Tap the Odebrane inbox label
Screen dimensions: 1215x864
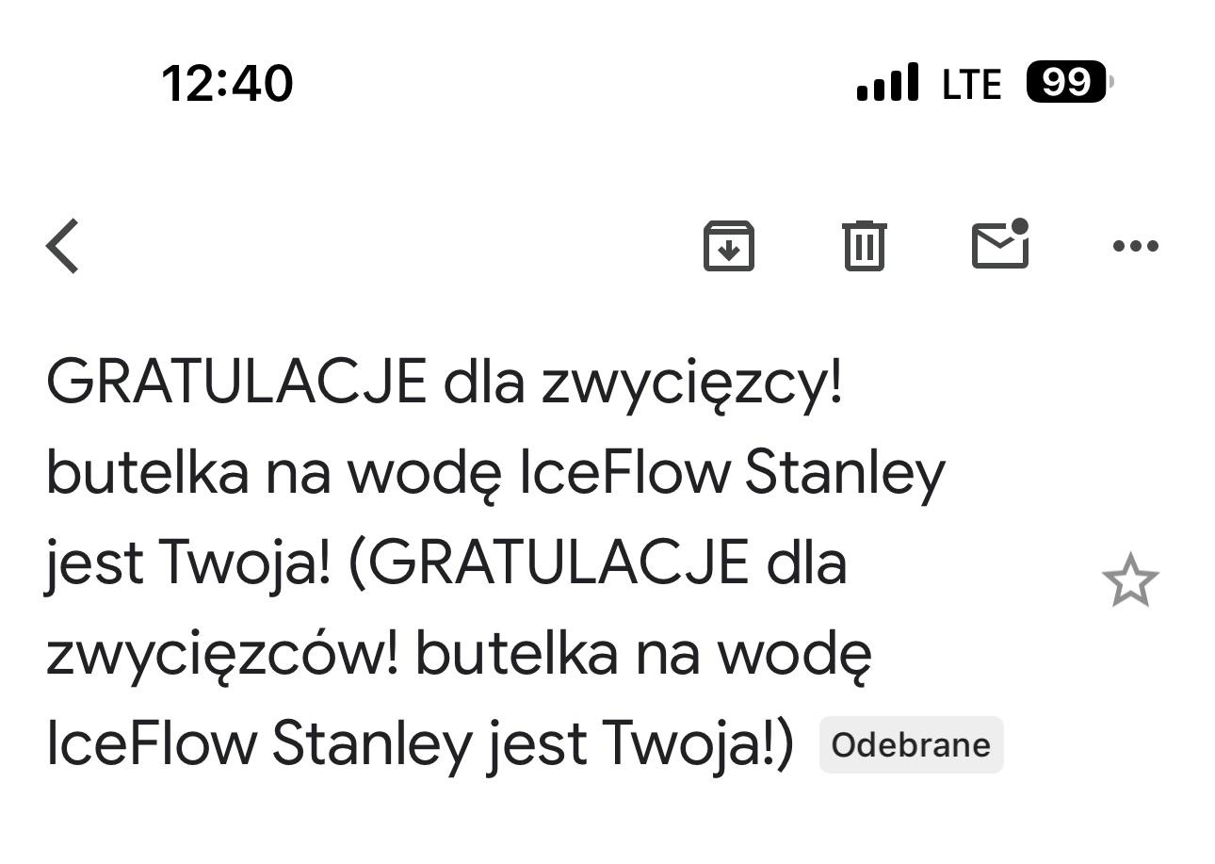pos(911,745)
